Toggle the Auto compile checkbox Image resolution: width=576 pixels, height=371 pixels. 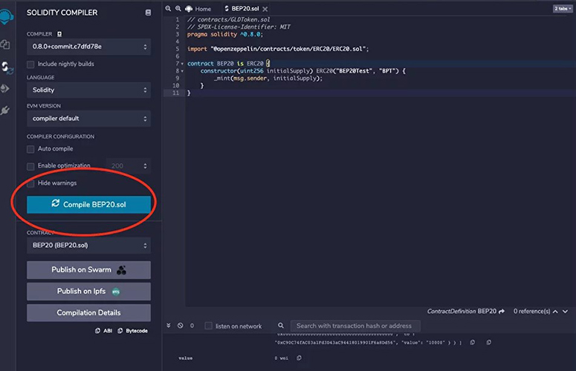coord(30,149)
